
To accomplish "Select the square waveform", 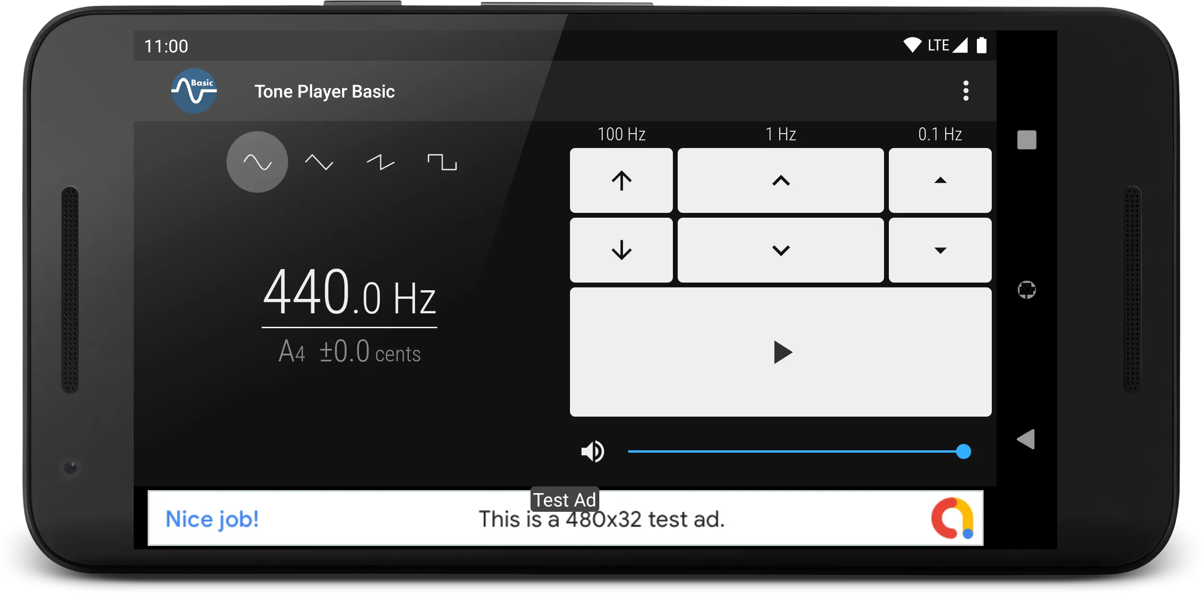I will (442, 162).
